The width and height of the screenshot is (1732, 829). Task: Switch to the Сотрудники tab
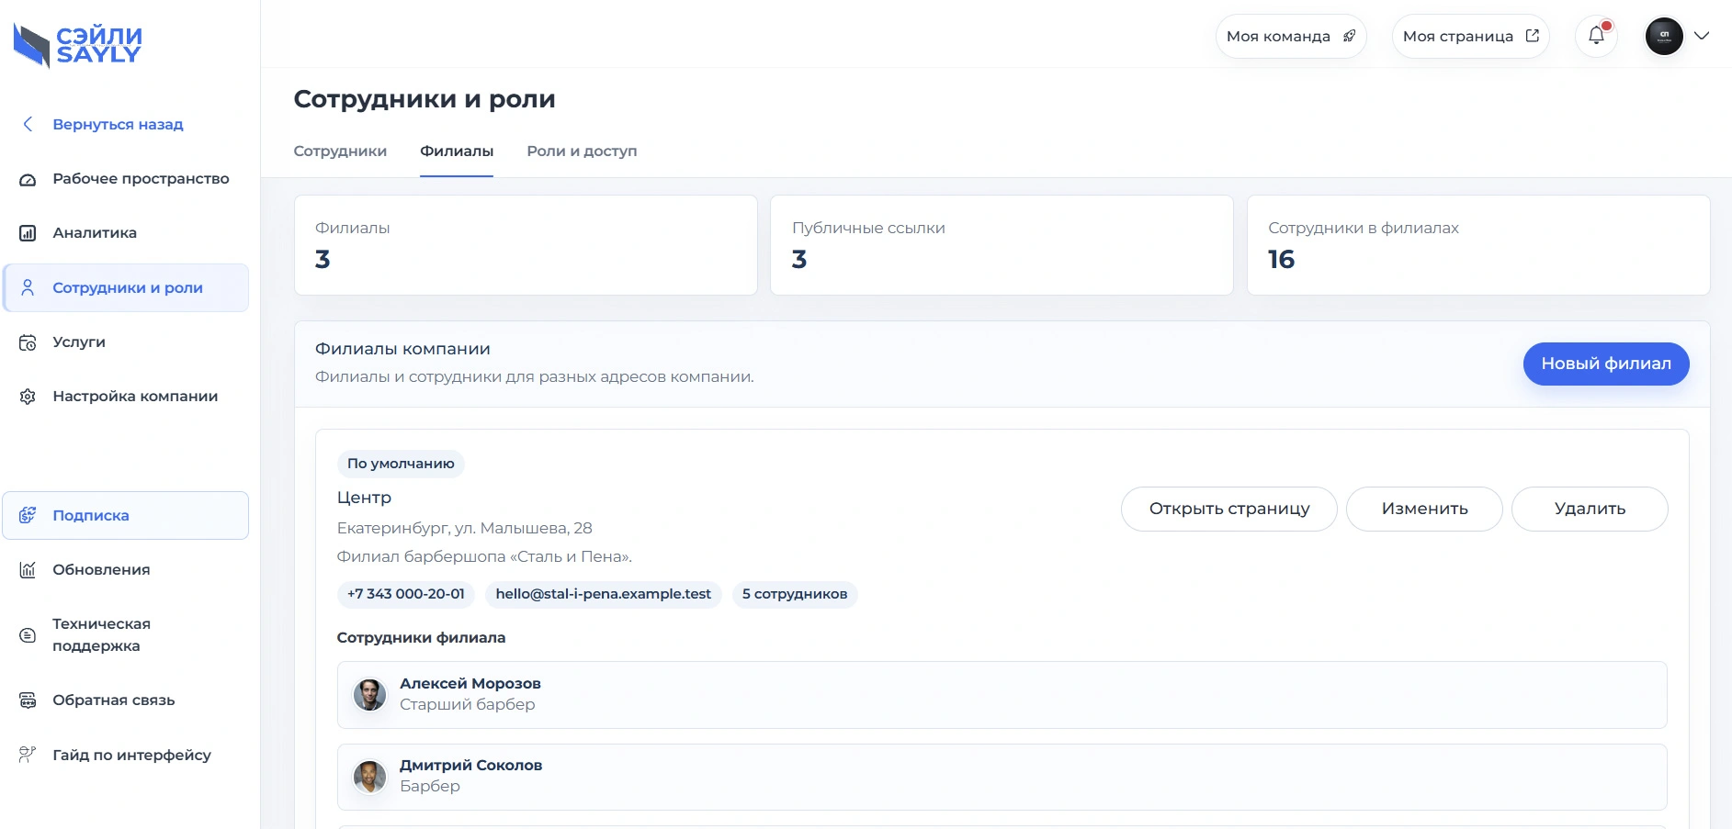[340, 151]
